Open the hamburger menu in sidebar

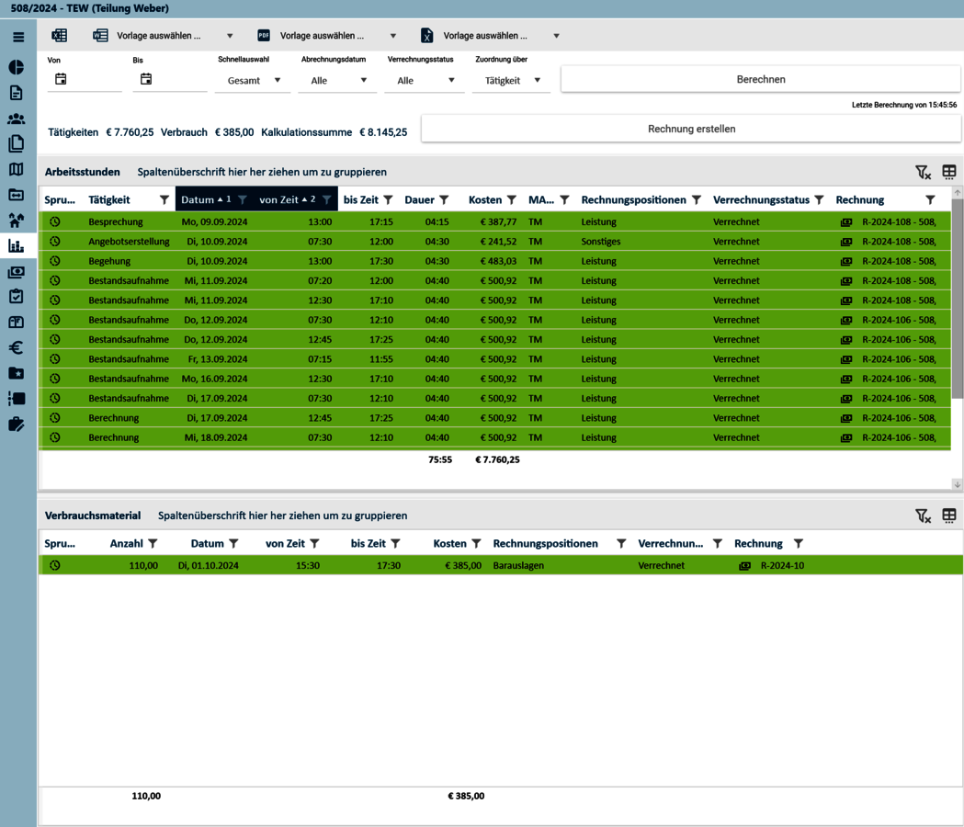click(x=17, y=38)
